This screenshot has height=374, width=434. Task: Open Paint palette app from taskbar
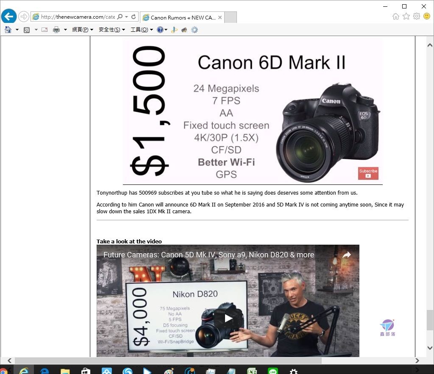[169, 371]
